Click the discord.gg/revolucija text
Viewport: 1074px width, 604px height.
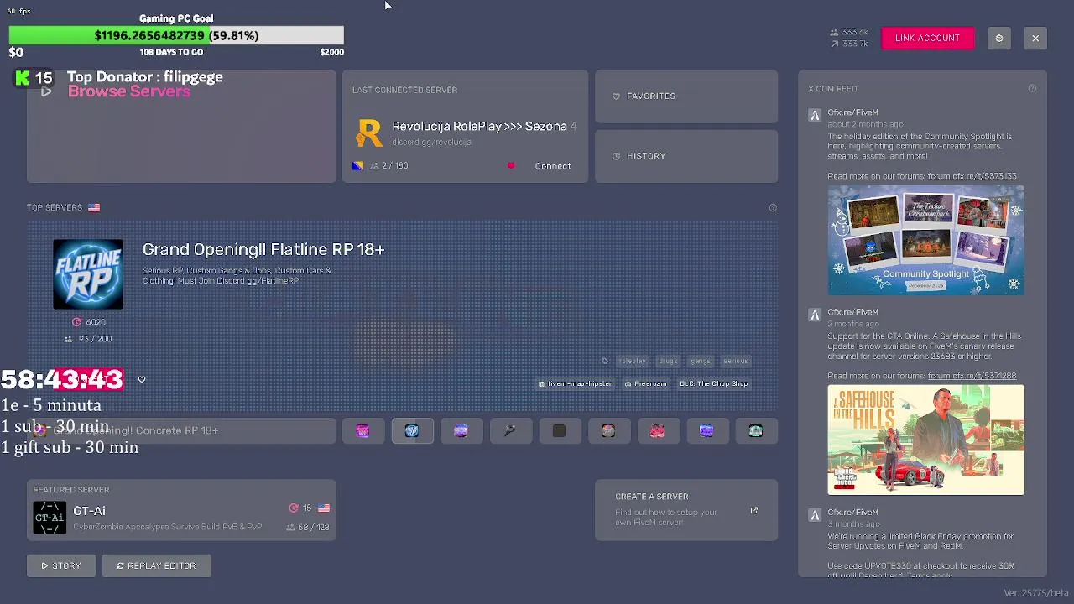[431, 143]
